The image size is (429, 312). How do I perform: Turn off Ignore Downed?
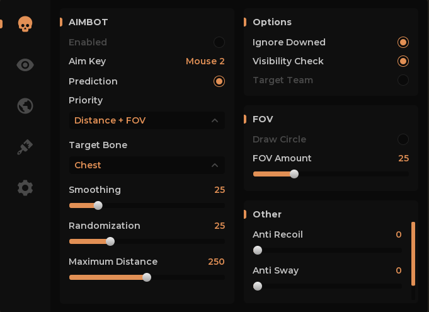(x=403, y=42)
